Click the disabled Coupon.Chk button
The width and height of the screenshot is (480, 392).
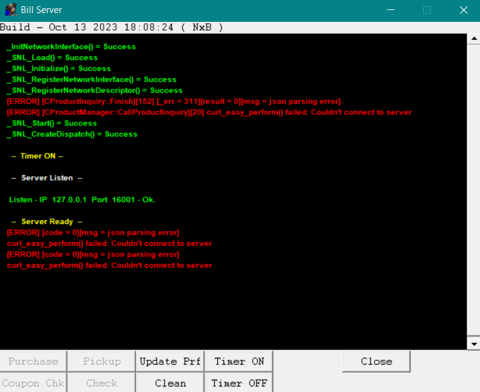pyautogui.click(x=33, y=383)
